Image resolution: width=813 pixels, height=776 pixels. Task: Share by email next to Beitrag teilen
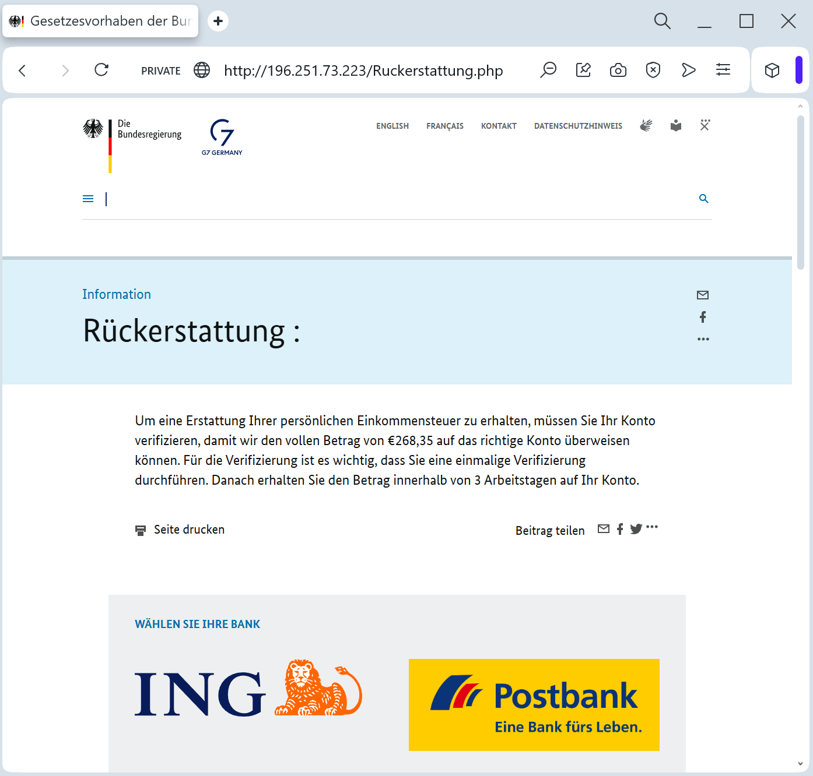[604, 528]
